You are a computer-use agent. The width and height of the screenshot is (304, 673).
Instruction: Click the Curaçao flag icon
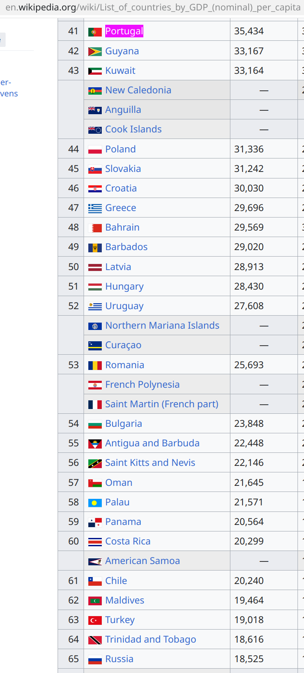(95, 345)
